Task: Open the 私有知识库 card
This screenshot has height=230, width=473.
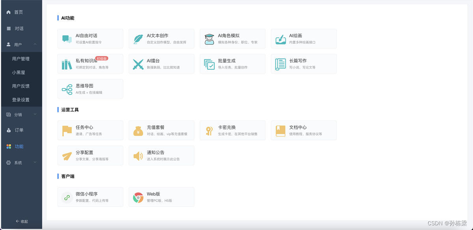Action: point(90,64)
